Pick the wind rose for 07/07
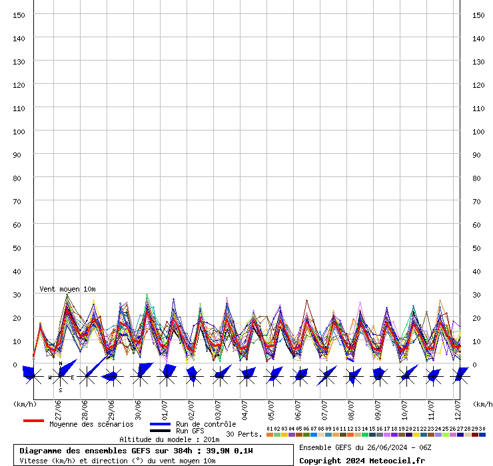Image resolution: width=493 pixels, height=466 pixels. [326, 377]
